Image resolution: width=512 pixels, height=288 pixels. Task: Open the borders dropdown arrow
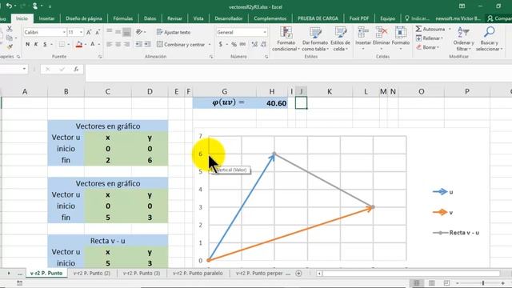coord(69,45)
